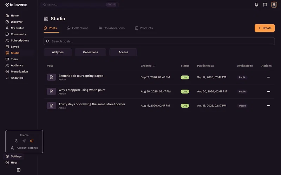Click Public badge of Thirty days row

242,106
